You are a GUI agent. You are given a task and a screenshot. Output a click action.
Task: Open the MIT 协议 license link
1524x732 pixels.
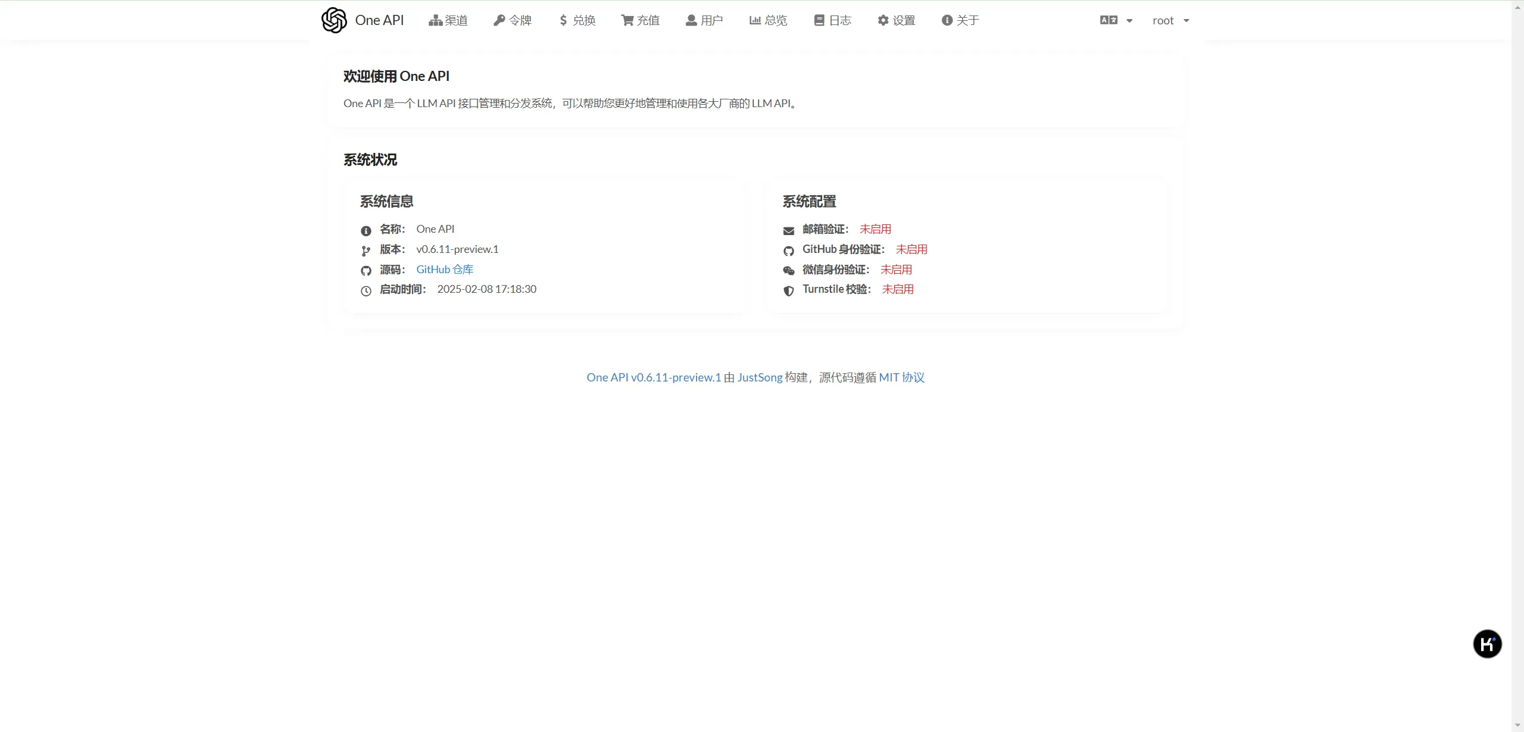[x=902, y=377]
